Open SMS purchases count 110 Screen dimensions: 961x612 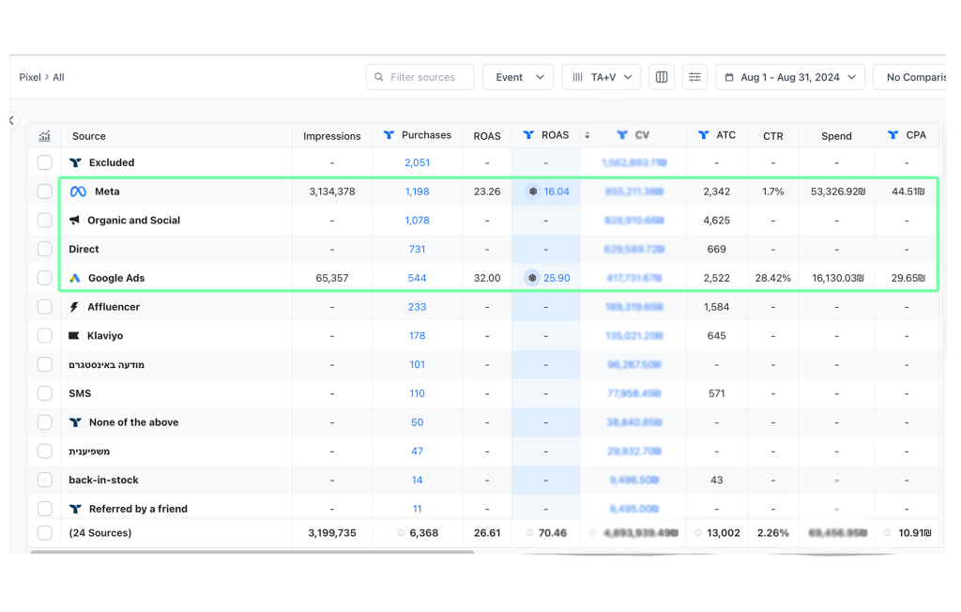[x=417, y=393]
